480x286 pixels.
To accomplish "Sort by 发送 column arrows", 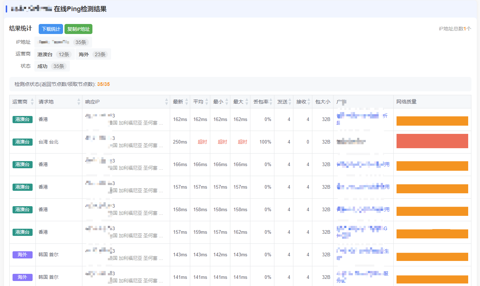I will tap(290, 102).
